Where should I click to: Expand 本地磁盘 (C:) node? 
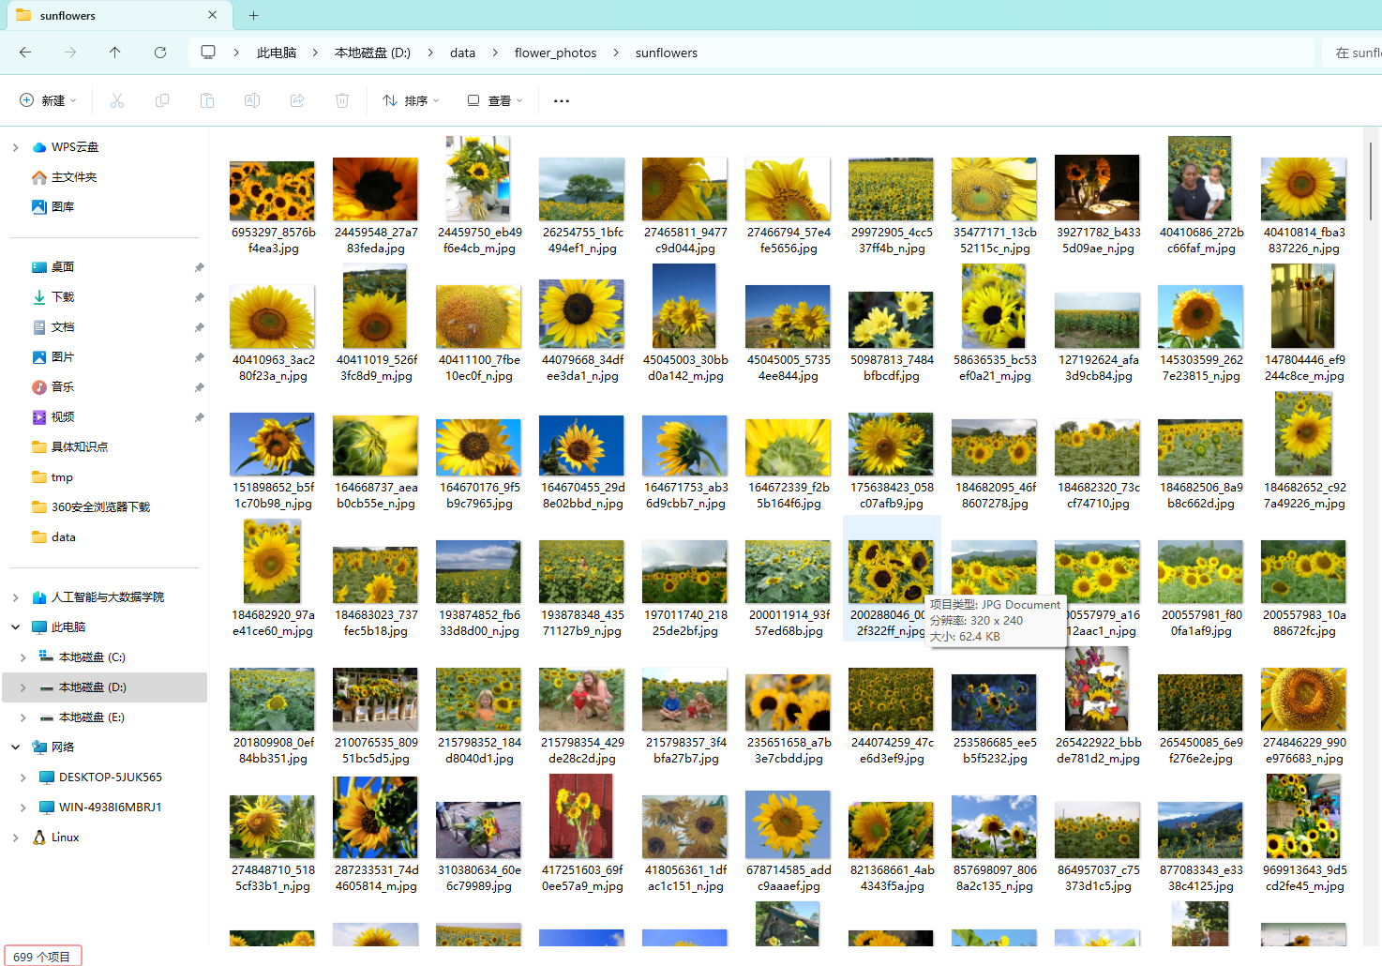pyautogui.click(x=23, y=657)
